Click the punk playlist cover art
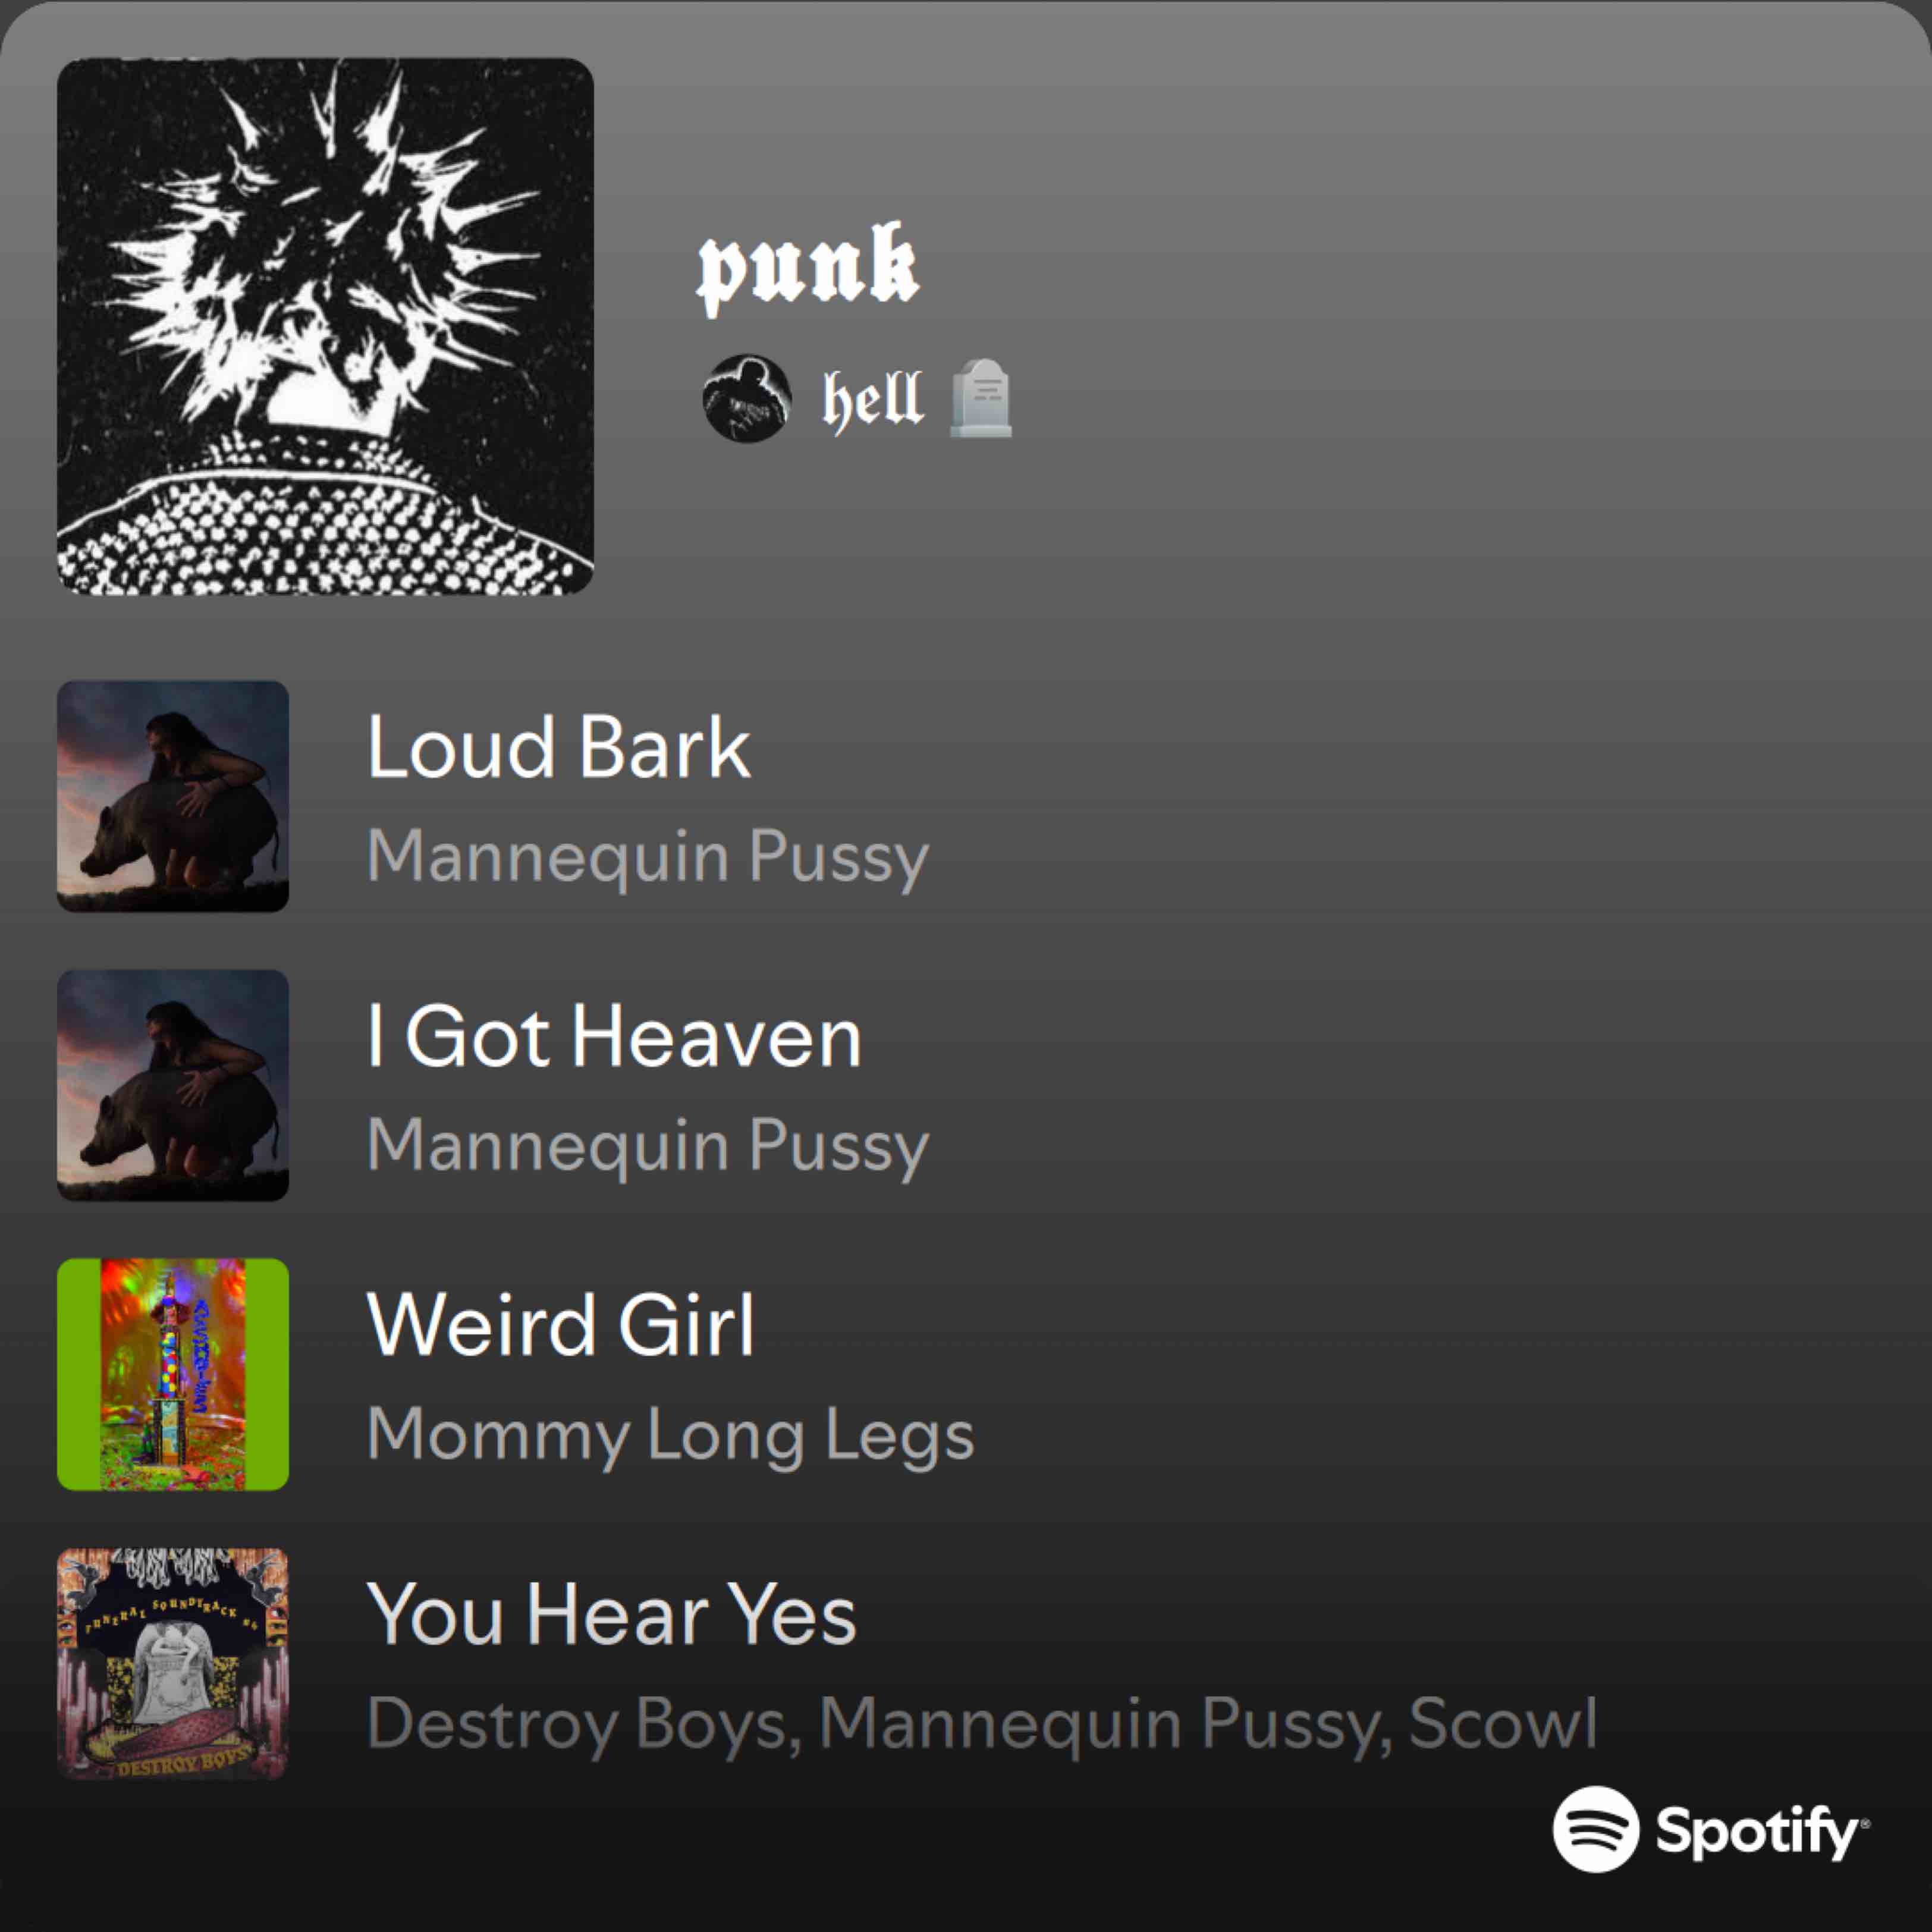 tap(325, 326)
